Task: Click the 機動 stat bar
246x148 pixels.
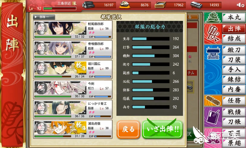Action: (151, 56)
